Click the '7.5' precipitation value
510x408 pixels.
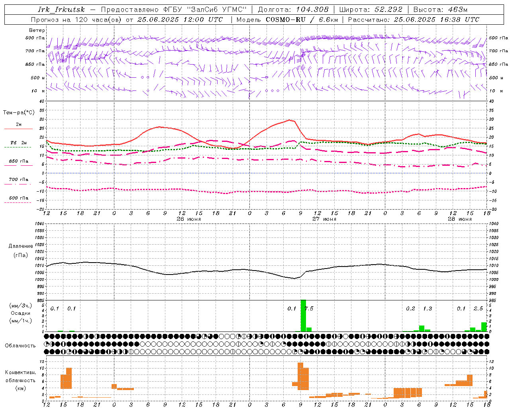tap(309, 308)
